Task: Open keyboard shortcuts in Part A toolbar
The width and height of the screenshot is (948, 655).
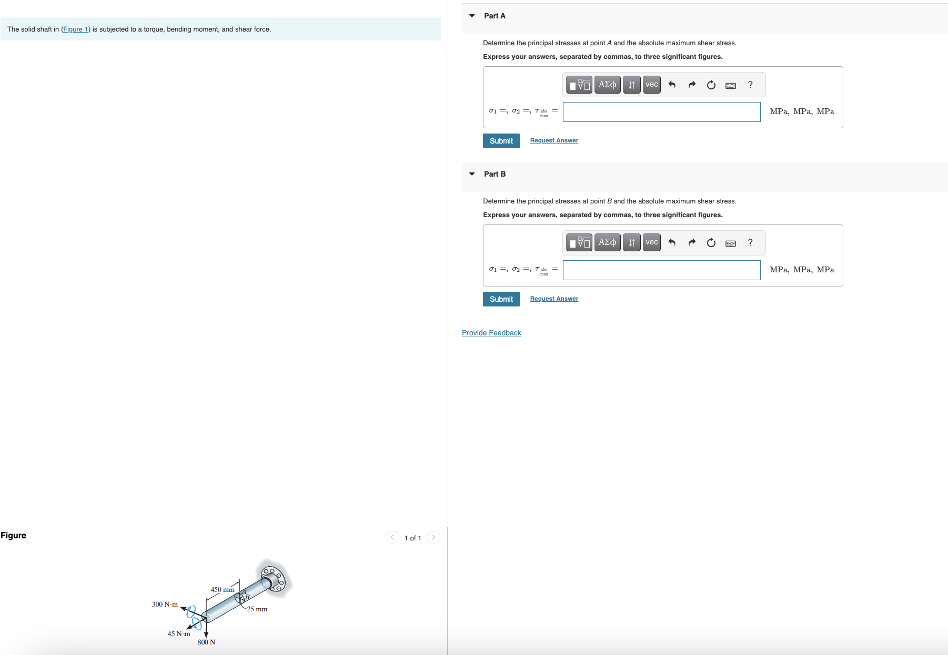Action: coord(731,85)
